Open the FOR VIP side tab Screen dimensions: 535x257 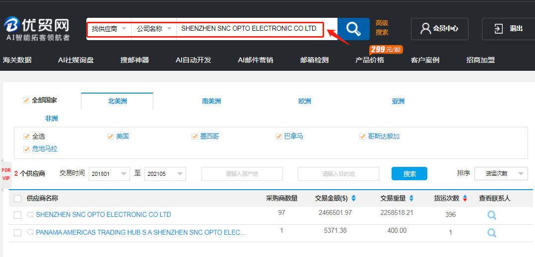[6, 174]
